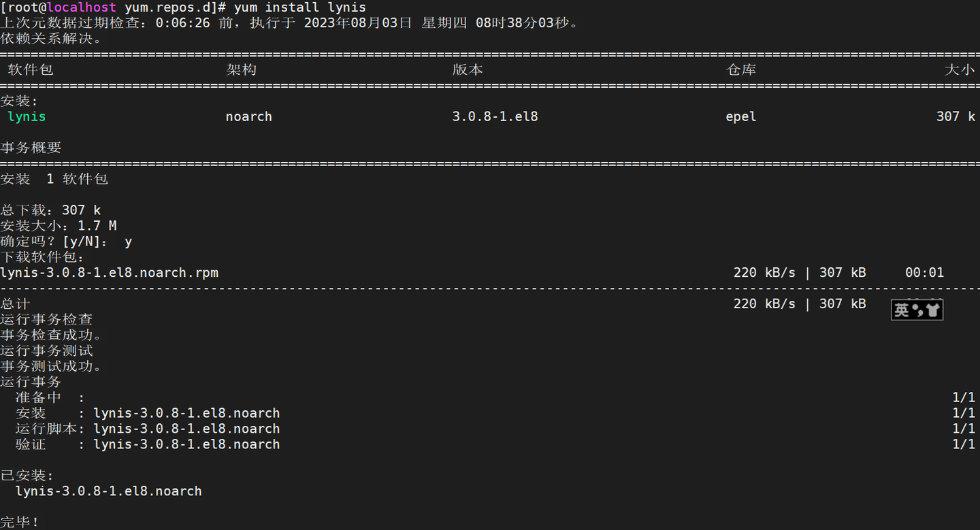Viewport: 980px width, 530px height.
Task: Click the 大小 column header
Action: tap(960, 69)
